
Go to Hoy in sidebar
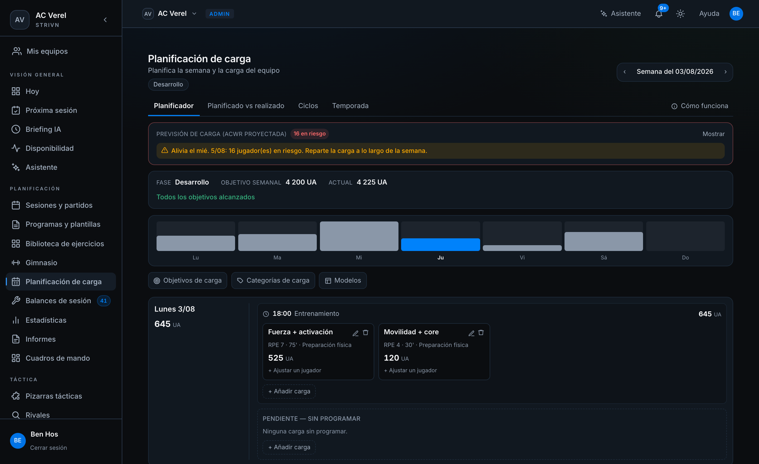(61, 91)
